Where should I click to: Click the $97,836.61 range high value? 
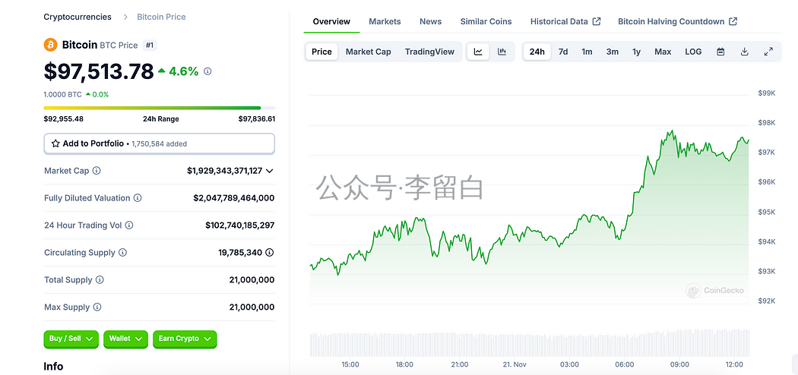pos(257,119)
